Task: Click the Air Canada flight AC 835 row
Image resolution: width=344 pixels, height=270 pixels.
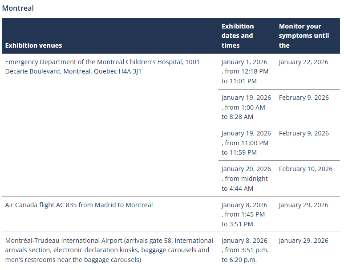Action: [79, 205]
